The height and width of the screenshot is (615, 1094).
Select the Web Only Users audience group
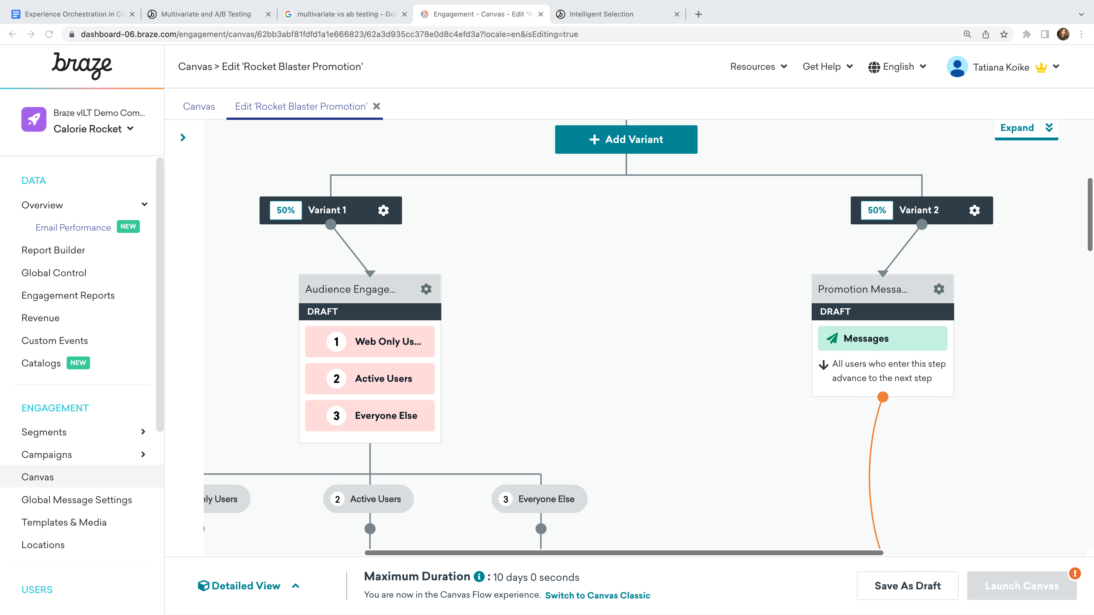point(370,342)
